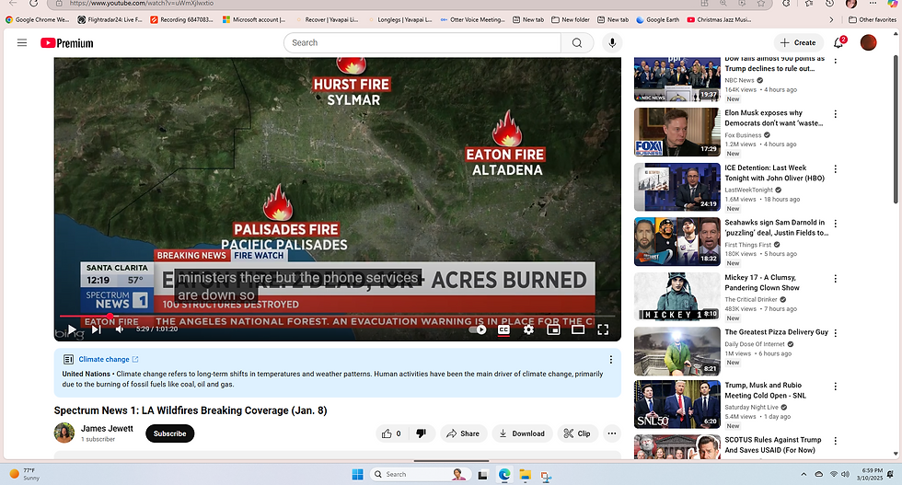Viewport: 902px width, 485px height.
Task: Skip to next video
Action: click(96, 329)
